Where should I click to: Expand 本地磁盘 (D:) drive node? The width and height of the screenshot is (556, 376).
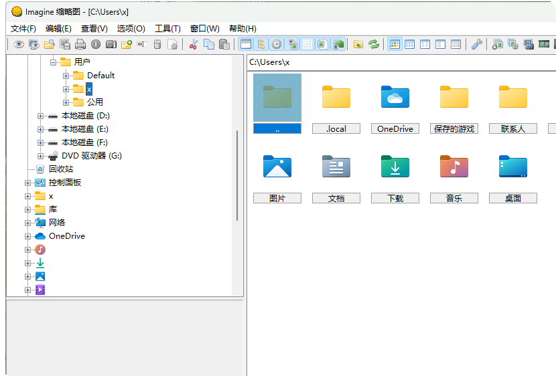click(x=40, y=116)
